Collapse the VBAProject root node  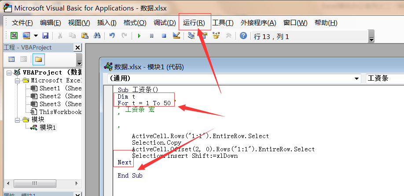pyautogui.click(x=9, y=73)
